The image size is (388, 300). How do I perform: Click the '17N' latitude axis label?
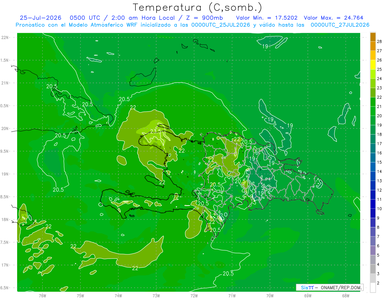click(x=5, y=265)
